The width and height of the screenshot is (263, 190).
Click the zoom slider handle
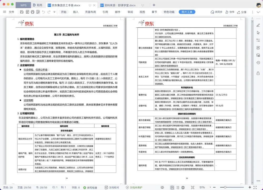point(225,187)
